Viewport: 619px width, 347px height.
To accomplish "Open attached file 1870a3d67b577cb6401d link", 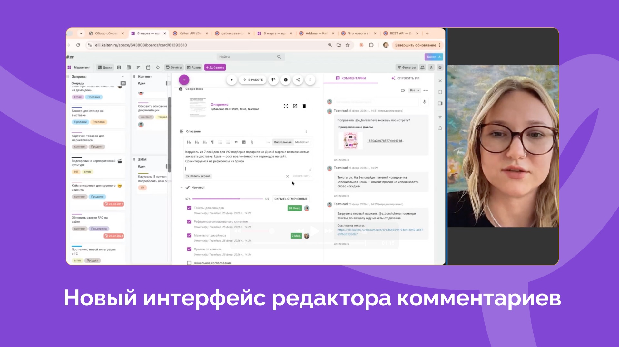I will 385,141.
